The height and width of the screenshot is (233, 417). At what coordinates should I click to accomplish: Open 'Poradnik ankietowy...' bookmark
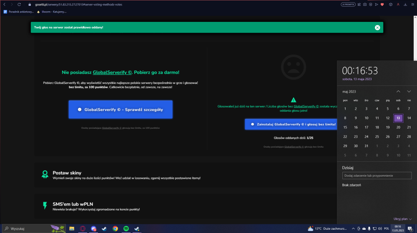point(19,12)
